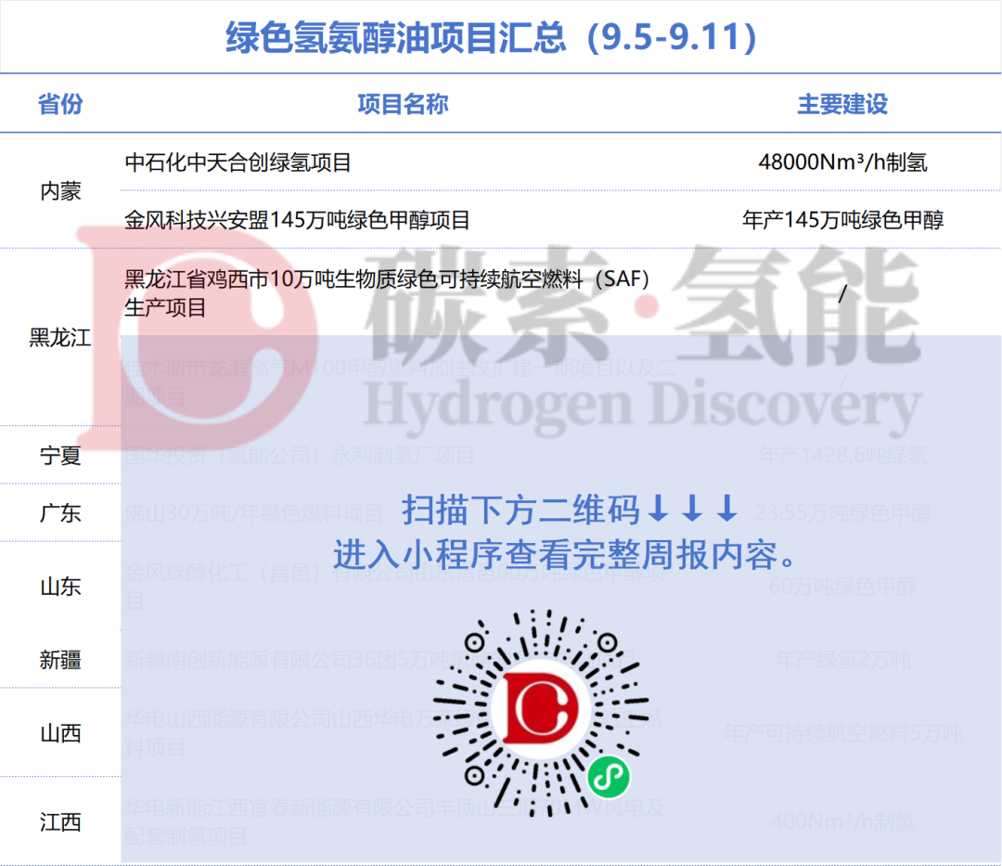1002x866 pixels.
Task: Select the 江西 province cell
Action: [x=60, y=821]
